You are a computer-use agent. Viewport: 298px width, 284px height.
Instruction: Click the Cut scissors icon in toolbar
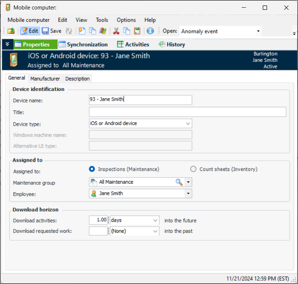coord(116,31)
